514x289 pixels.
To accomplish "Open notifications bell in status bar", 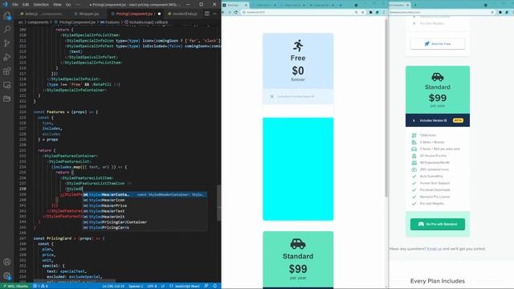I will point(215,286).
